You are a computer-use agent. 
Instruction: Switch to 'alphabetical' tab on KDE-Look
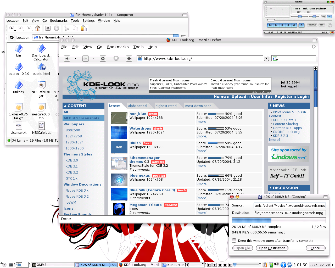[138, 106]
